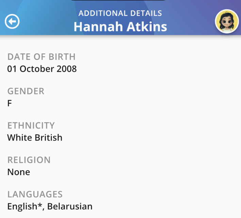Click the day '01' in birth date
The image size is (241, 218).
pos(12,69)
